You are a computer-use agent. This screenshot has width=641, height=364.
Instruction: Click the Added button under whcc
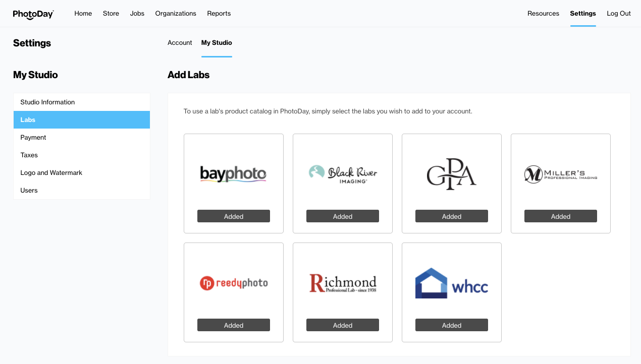click(x=452, y=325)
